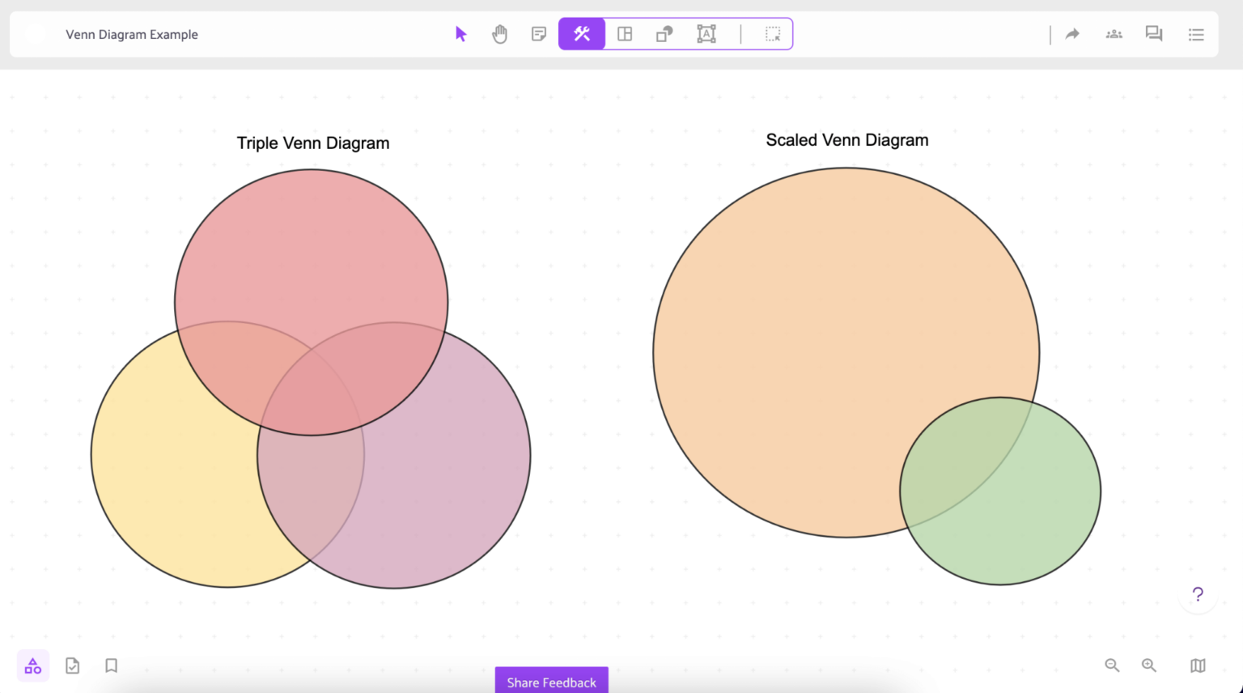Toggle the minimap view
1243x693 pixels.
coord(1197,665)
